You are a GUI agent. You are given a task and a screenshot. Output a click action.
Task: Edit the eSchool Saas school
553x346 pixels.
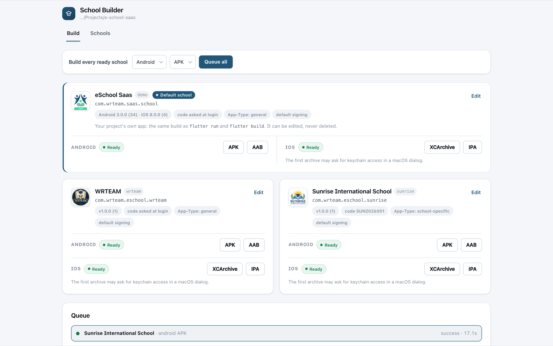click(476, 96)
